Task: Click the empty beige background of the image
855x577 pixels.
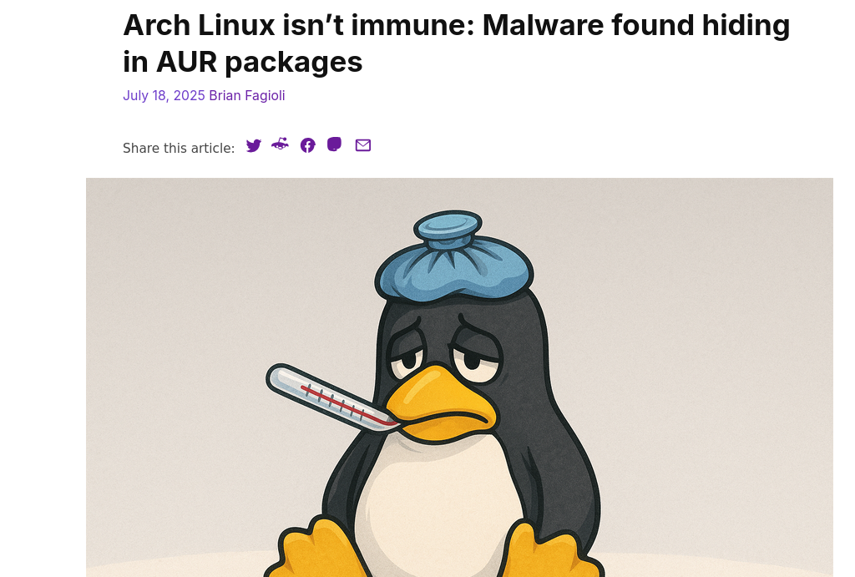Action: click(x=709, y=327)
